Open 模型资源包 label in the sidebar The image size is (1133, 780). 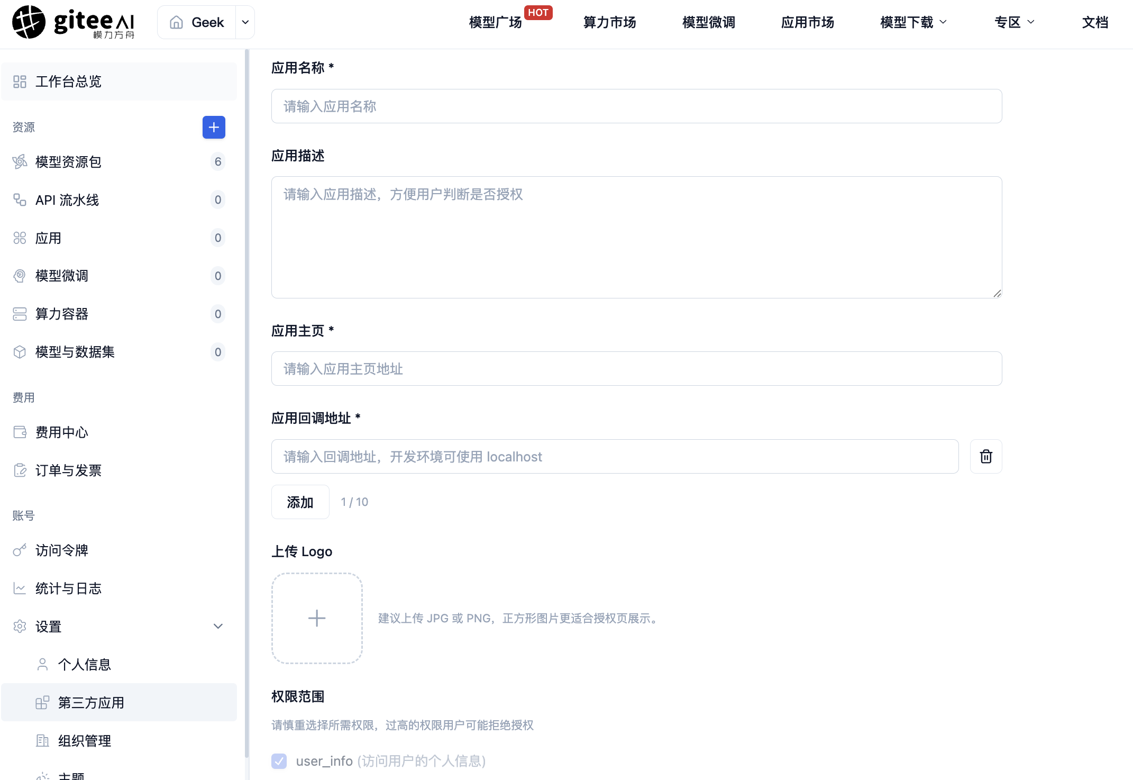click(x=68, y=162)
